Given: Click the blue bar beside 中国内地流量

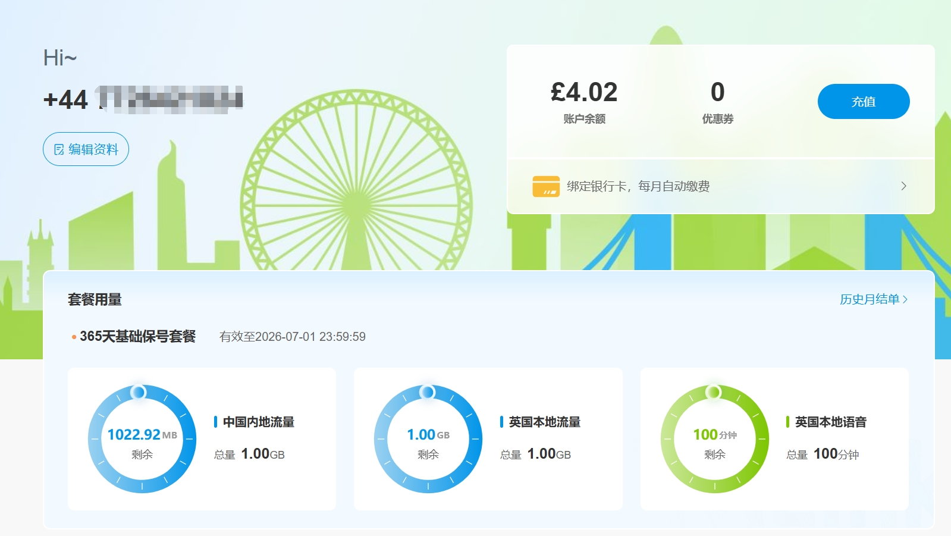Looking at the screenshot, I should [215, 422].
